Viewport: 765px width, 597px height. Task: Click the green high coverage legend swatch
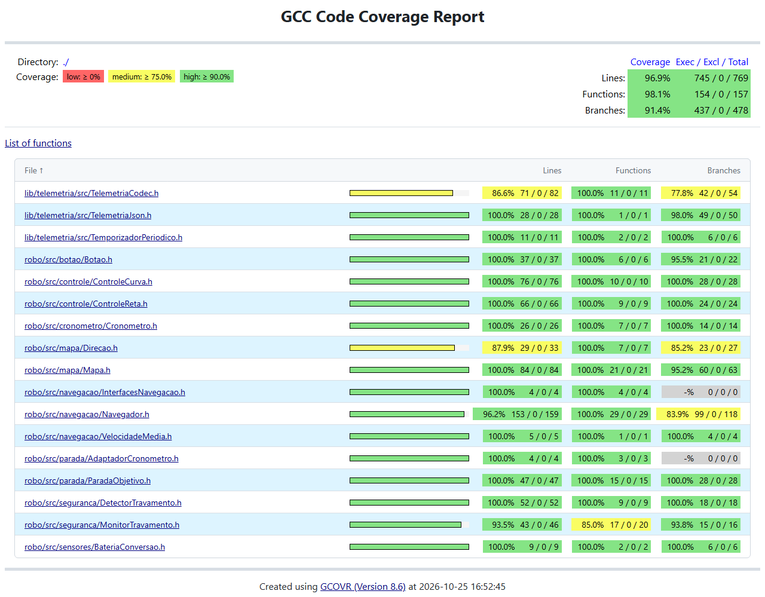(207, 76)
